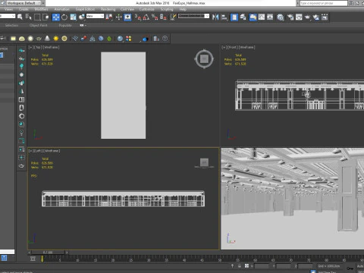Toggle the 3D Snaps button

(137, 17)
